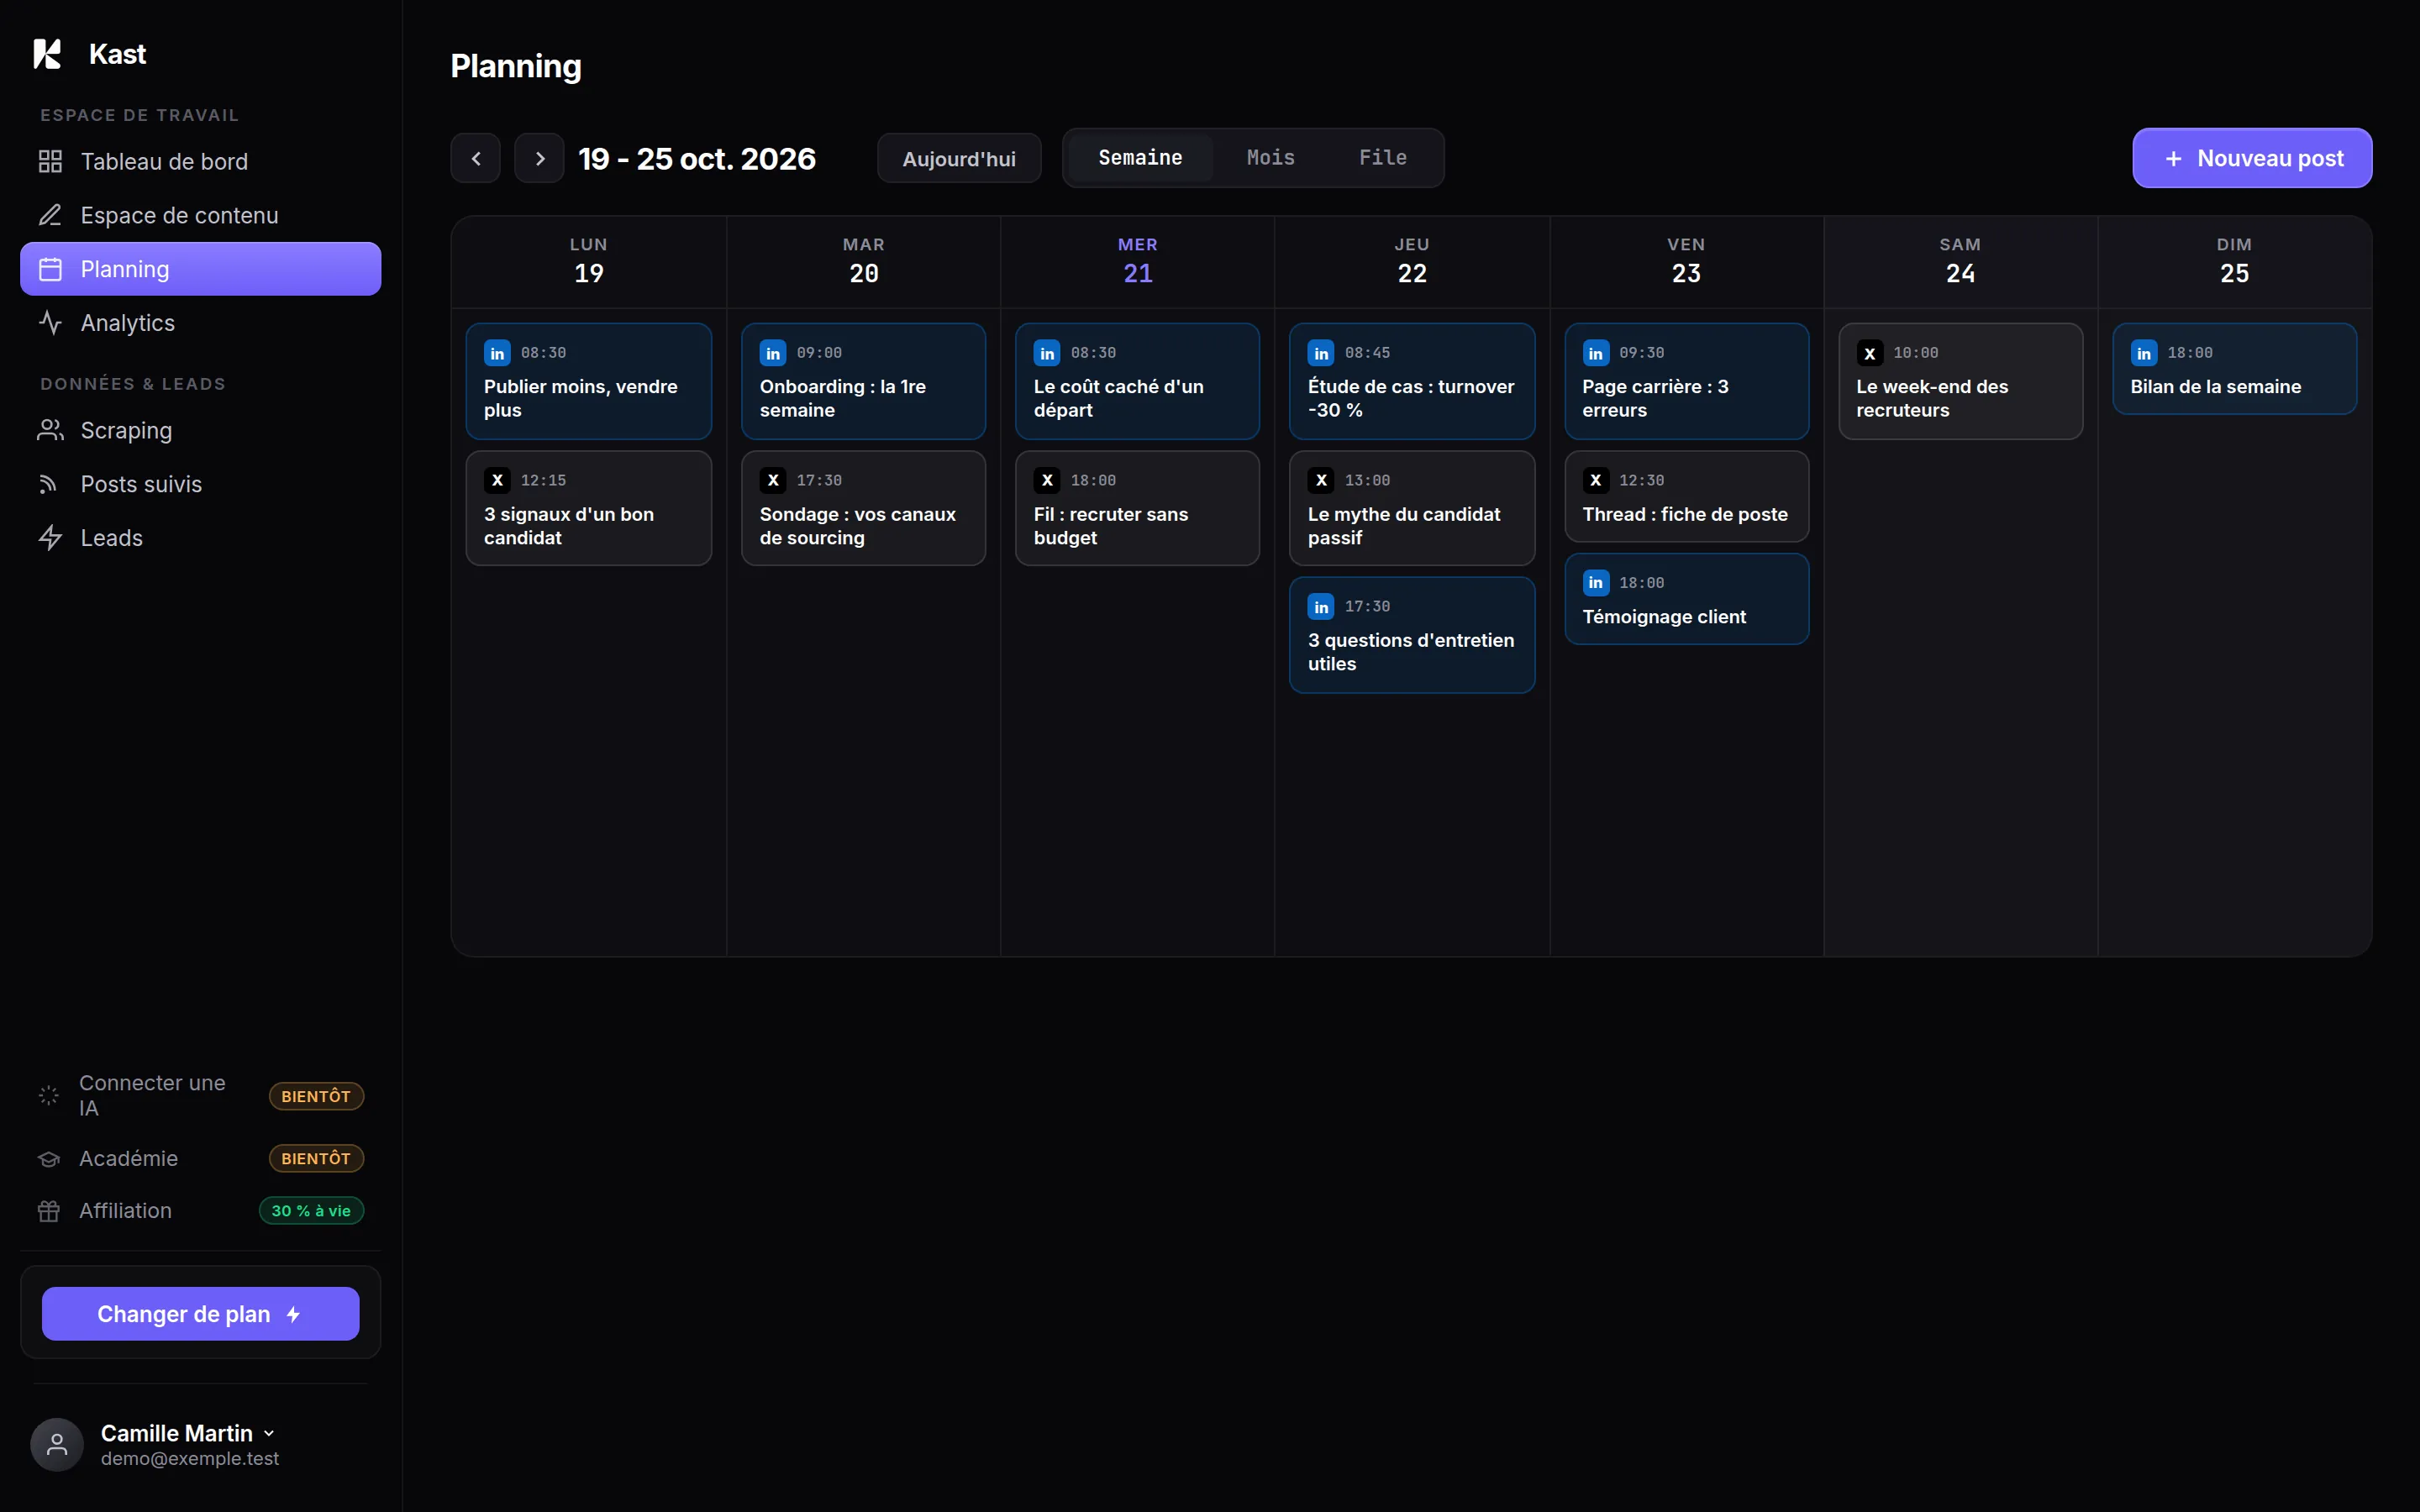Click the Planning calendar icon in sidebar
The image size is (2420, 1512).
[50, 269]
